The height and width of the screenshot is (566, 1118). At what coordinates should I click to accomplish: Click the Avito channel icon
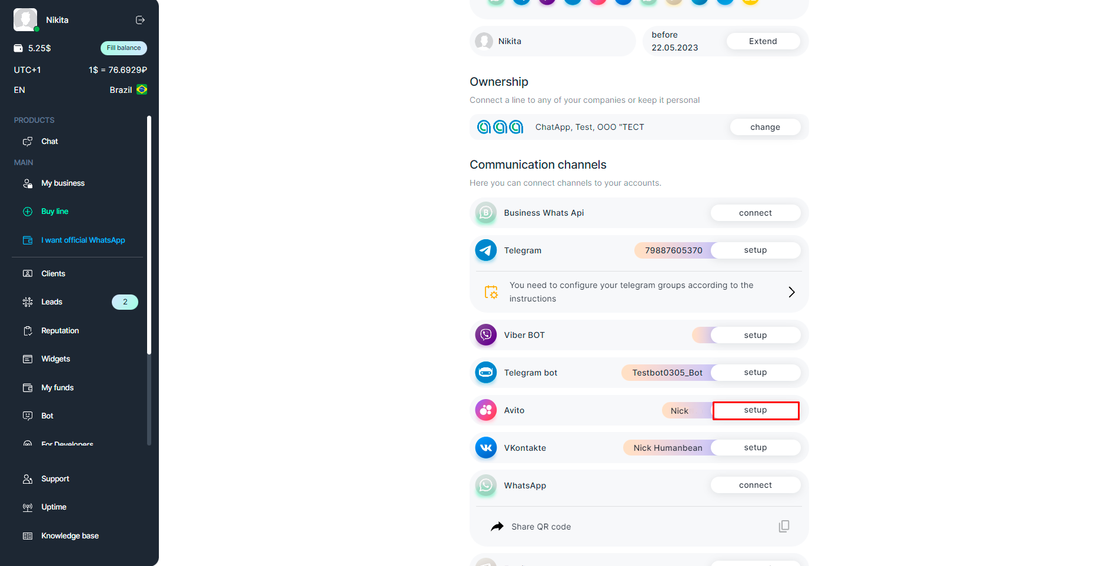tap(485, 410)
